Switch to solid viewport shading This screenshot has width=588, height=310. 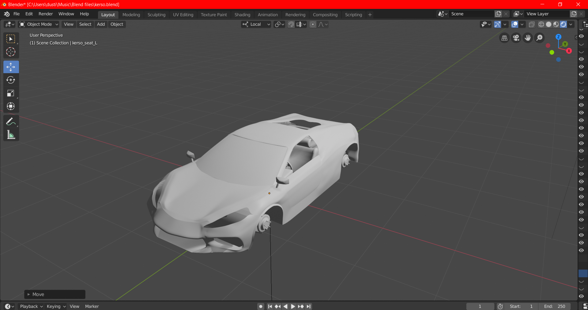point(548,24)
